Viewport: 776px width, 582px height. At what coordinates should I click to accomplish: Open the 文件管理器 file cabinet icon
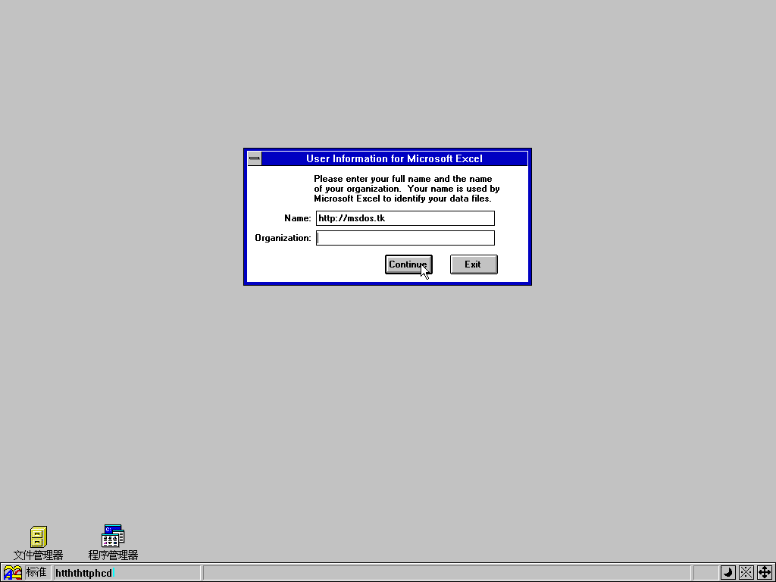(x=38, y=537)
